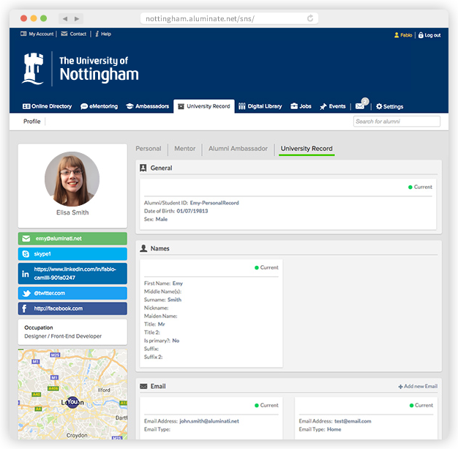Click the University of Nottingham castle logo

(33, 69)
